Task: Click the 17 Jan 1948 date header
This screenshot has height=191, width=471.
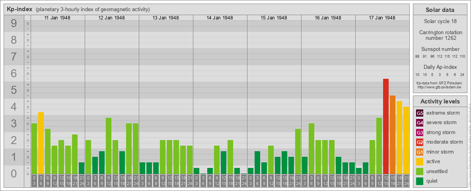Action: click(x=382, y=18)
